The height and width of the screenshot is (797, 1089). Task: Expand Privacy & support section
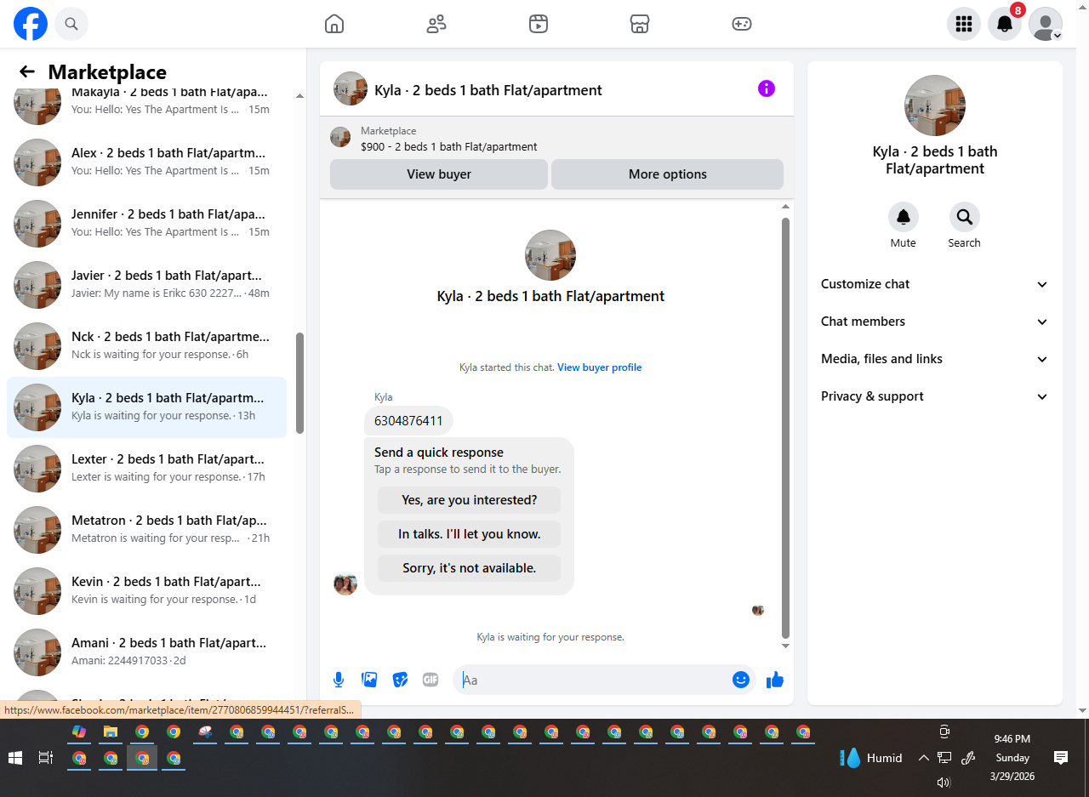[x=935, y=396]
